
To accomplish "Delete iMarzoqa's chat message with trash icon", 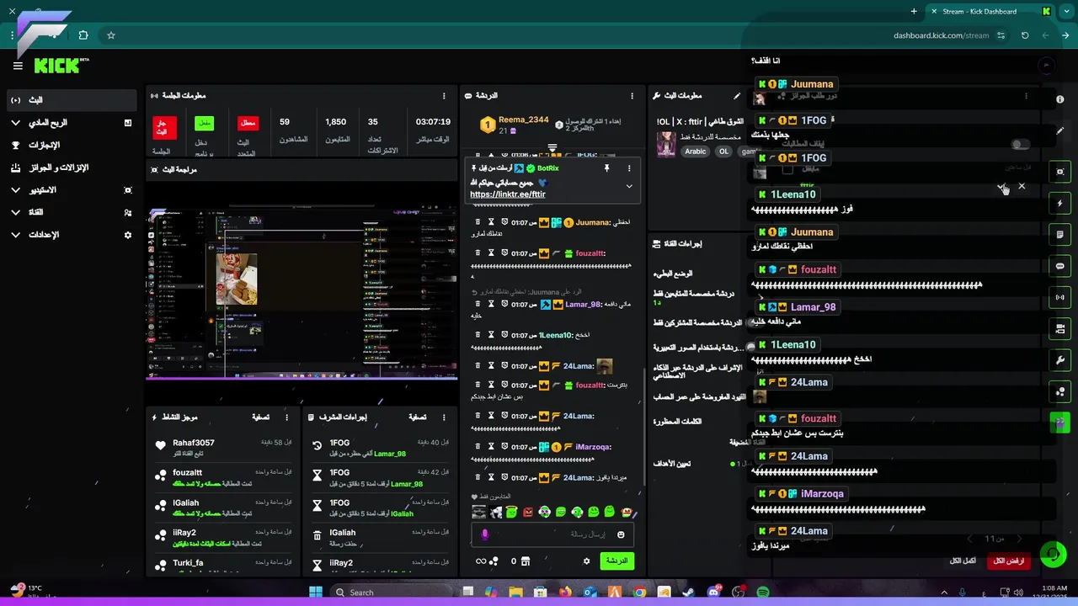I will pyautogui.click(x=478, y=447).
